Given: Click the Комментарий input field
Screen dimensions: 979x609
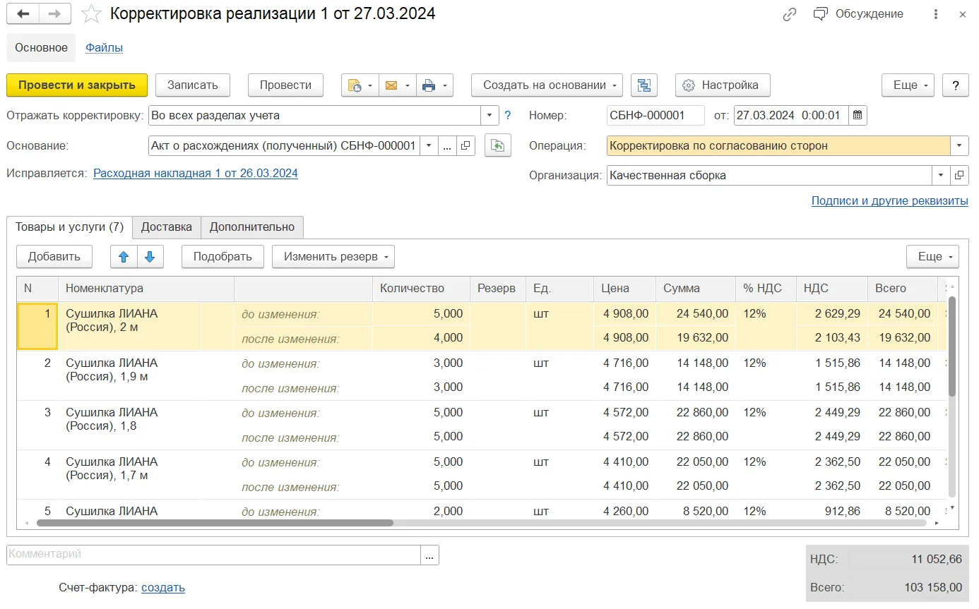Looking at the screenshot, I should click(x=214, y=555).
